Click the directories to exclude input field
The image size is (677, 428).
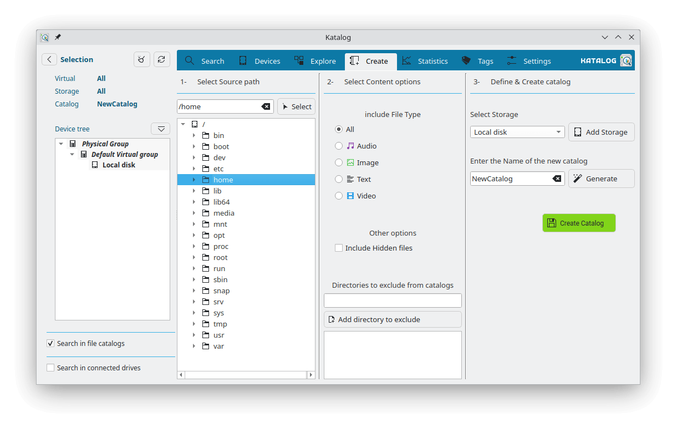[x=393, y=300]
